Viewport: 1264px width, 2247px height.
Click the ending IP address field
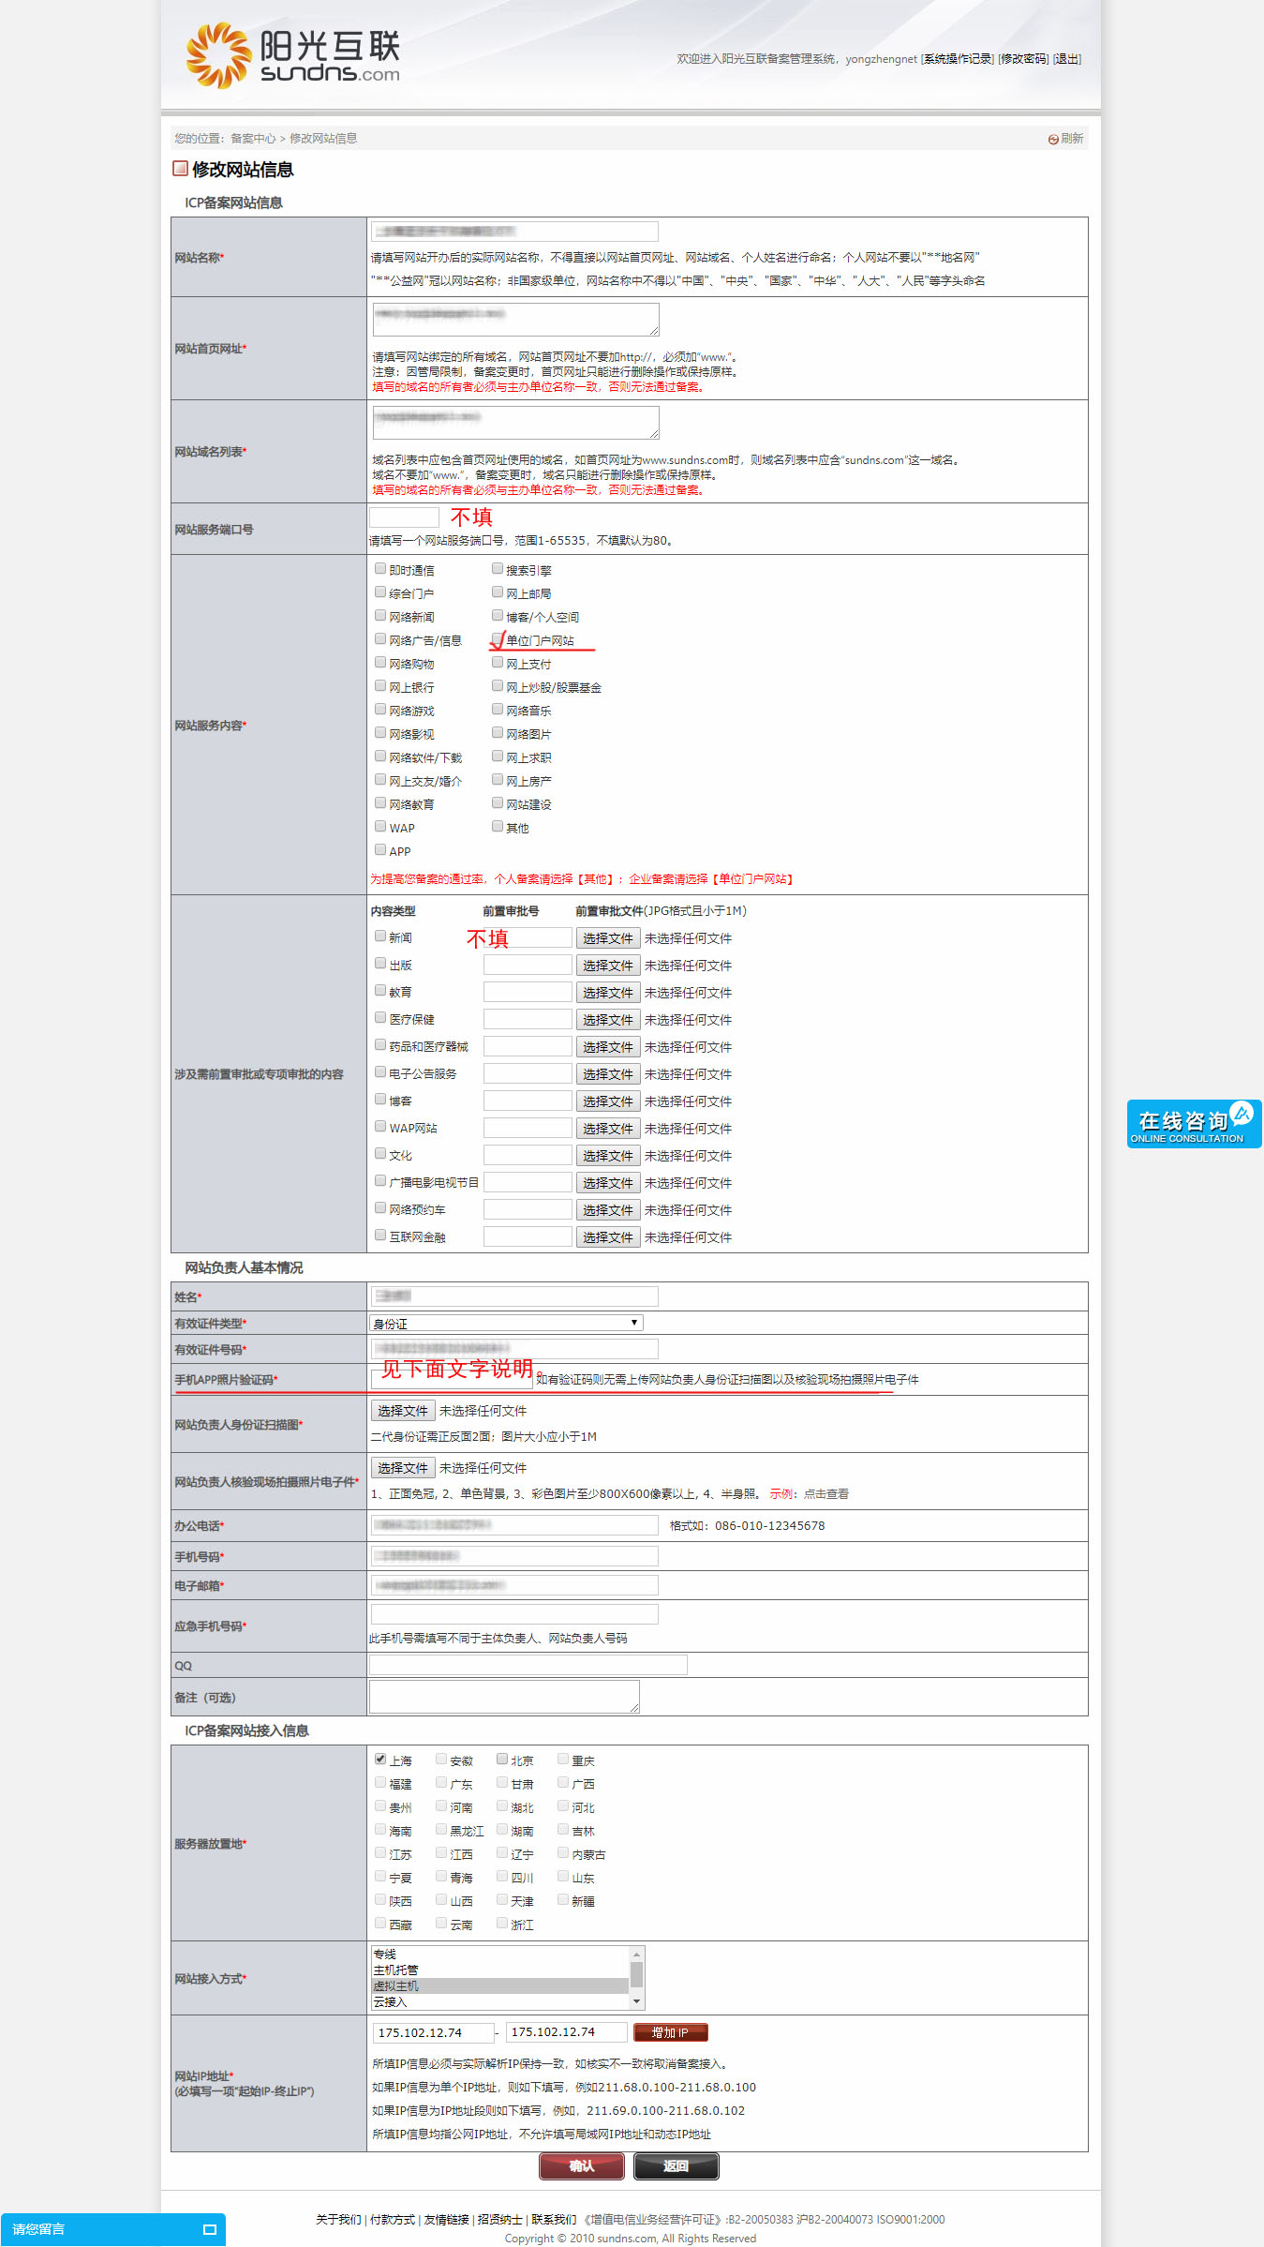(x=567, y=2031)
